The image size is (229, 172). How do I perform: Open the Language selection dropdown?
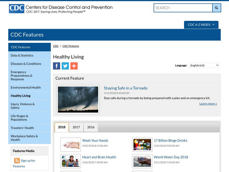204,65
